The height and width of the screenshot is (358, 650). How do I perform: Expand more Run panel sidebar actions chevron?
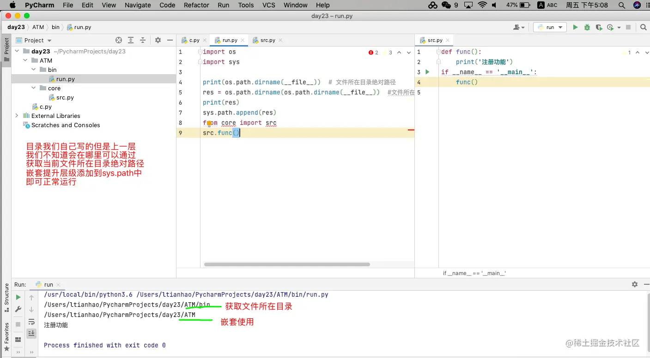click(x=18, y=352)
